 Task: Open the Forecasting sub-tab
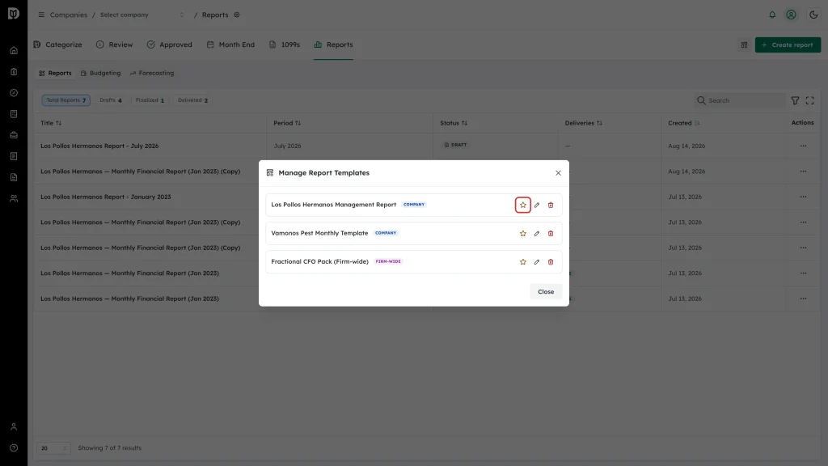click(151, 74)
